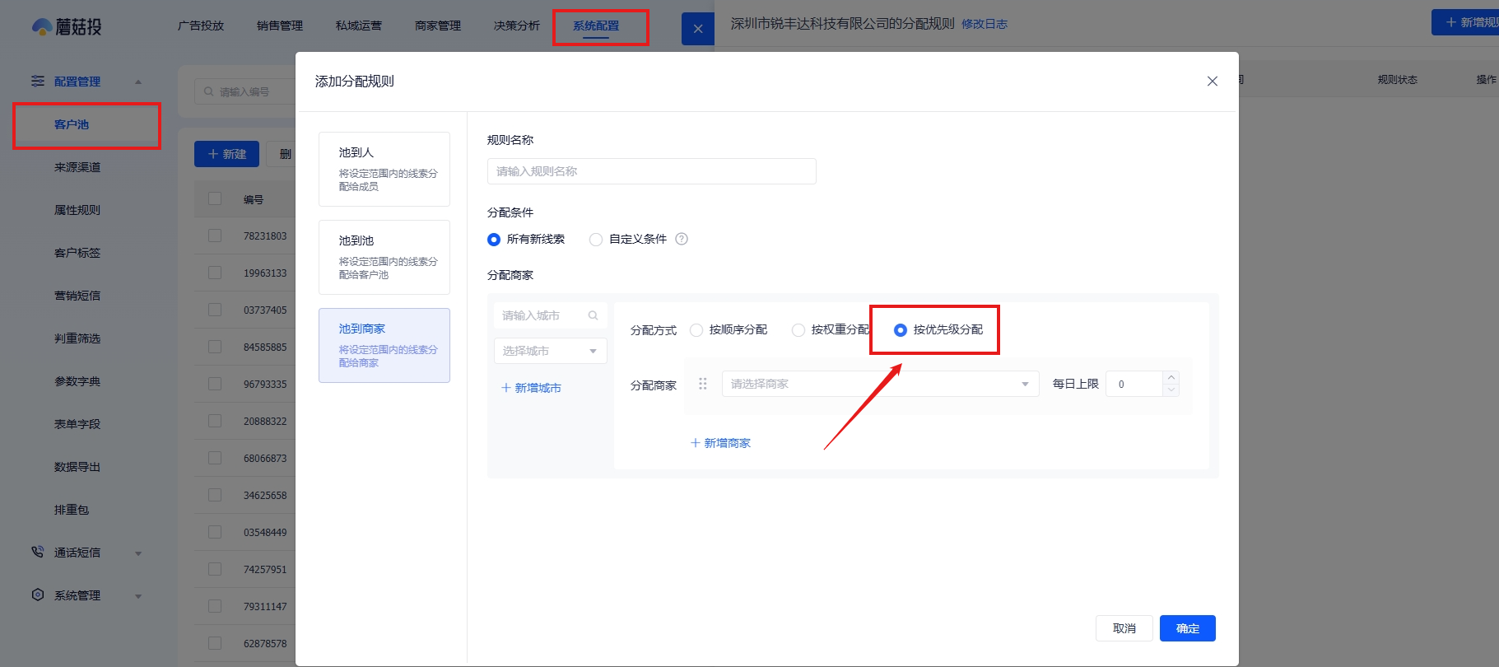Click the magnifier icon in city search

pos(593,315)
